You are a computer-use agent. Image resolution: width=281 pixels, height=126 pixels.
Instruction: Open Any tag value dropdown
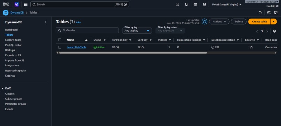click(x=170, y=31)
